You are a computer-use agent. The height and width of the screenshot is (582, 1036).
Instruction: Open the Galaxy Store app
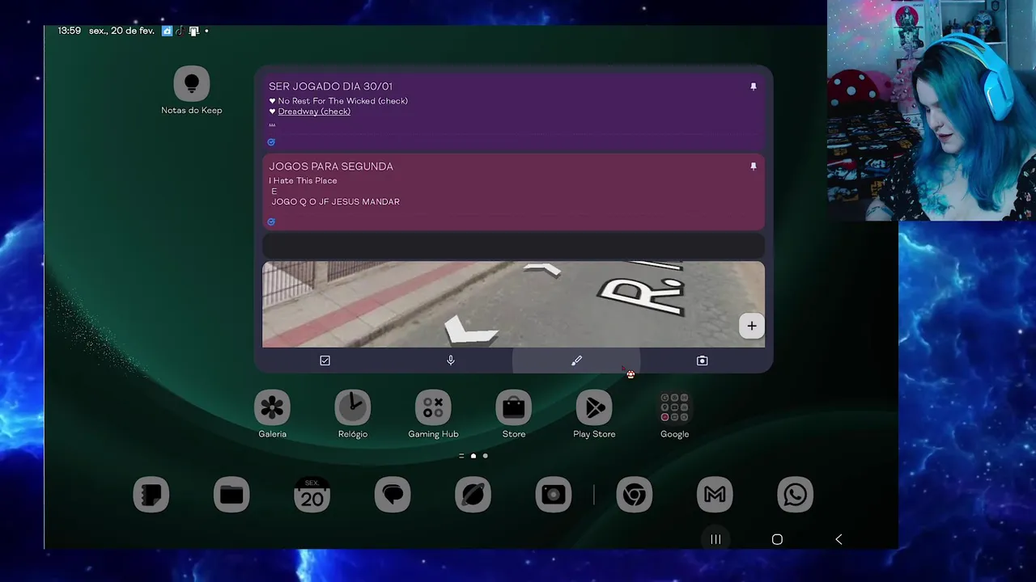click(x=514, y=407)
